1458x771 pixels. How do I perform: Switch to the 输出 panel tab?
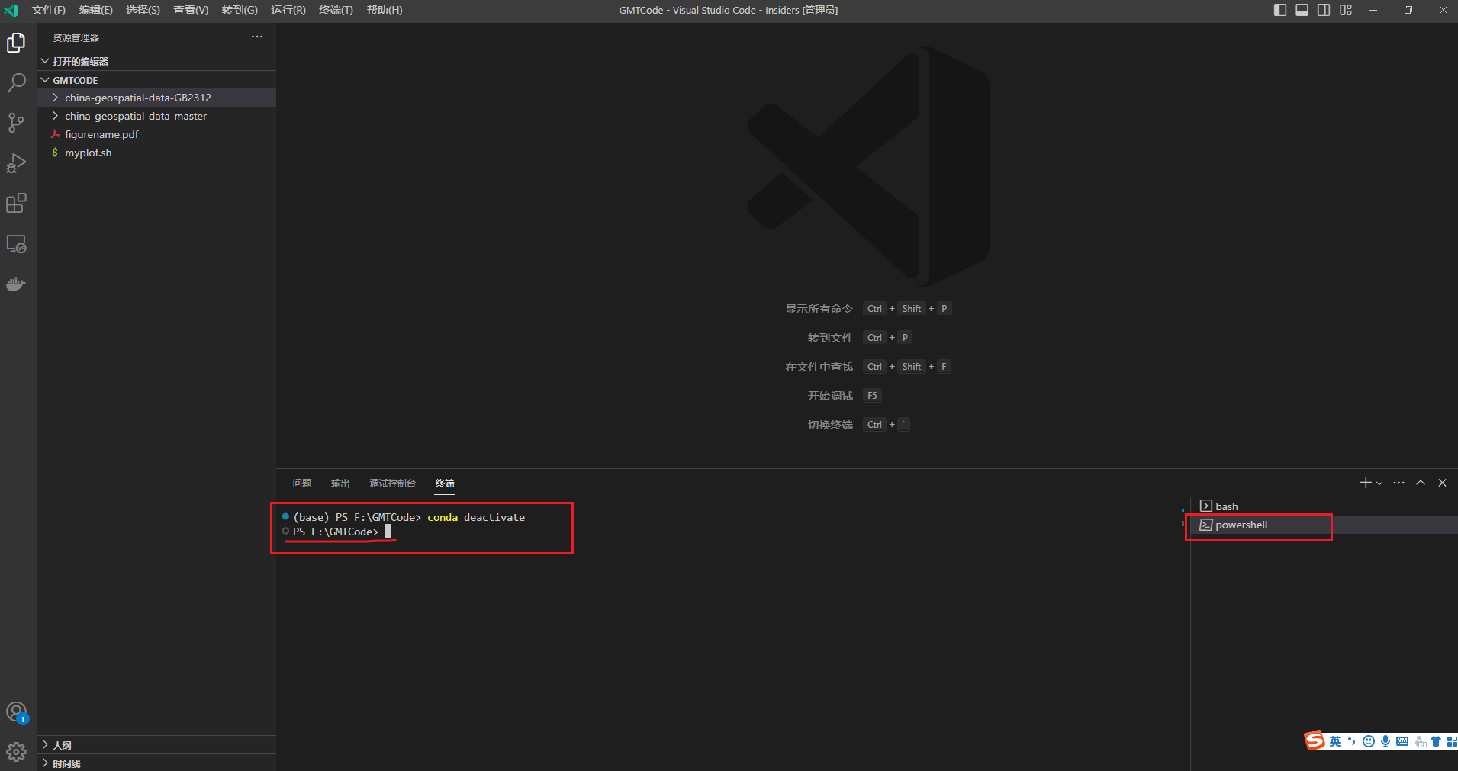click(x=340, y=483)
